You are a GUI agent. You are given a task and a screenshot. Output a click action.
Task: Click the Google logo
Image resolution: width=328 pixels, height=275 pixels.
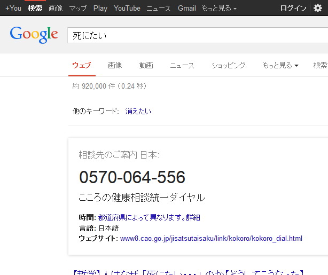tap(34, 35)
